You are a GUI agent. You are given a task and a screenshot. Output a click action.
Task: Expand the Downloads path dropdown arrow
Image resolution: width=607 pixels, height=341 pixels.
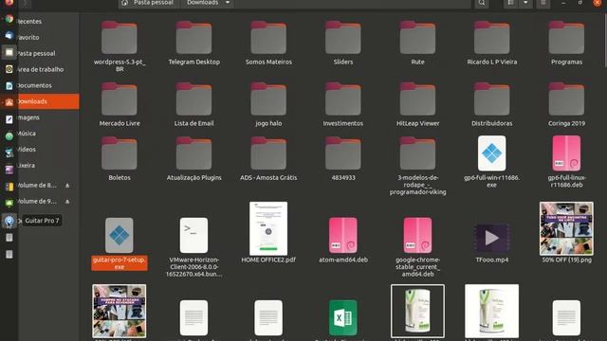pyautogui.click(x=228, y=3)
